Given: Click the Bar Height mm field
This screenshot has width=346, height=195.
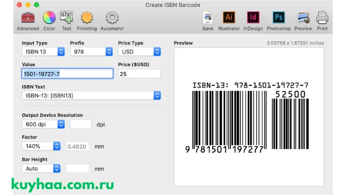Looking at the screenshot, I should point(78,168).
